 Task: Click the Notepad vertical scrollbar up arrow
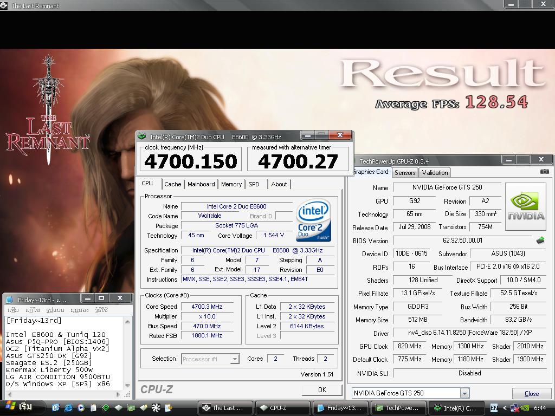coord(127,321)
